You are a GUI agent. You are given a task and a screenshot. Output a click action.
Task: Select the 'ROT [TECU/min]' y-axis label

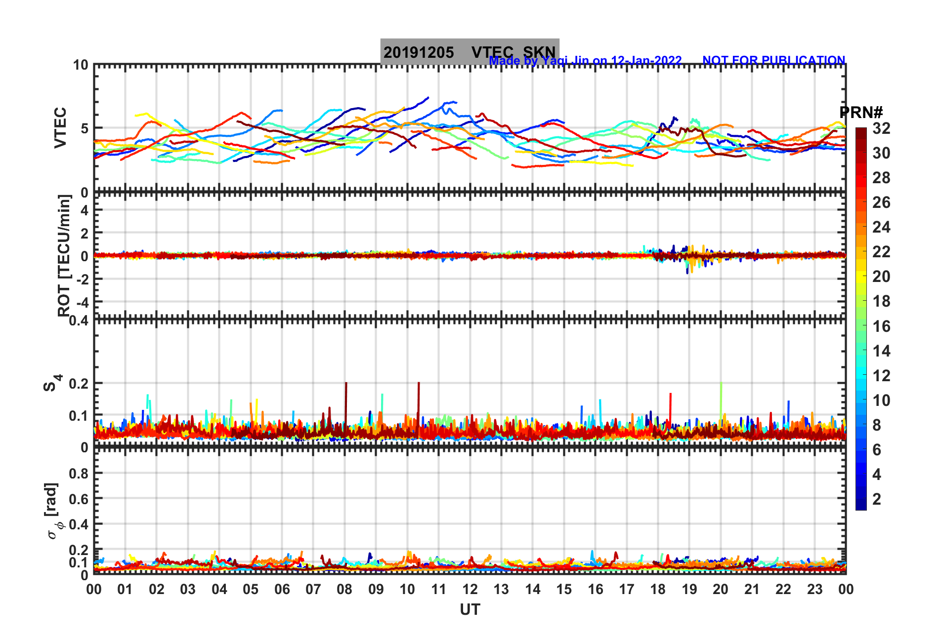(x=64, y=256)
